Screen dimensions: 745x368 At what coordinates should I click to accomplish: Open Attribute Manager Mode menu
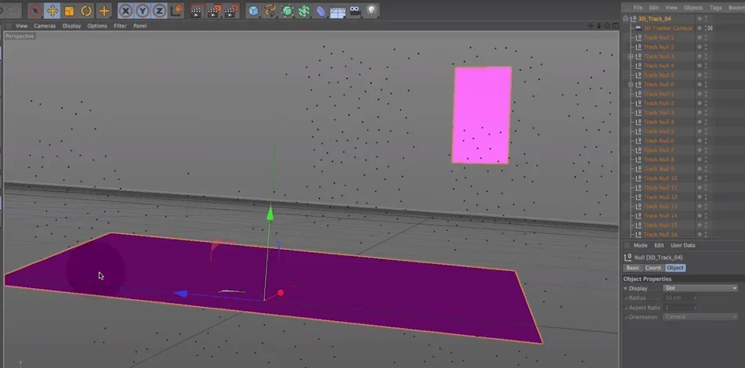[x=641, y=246]
